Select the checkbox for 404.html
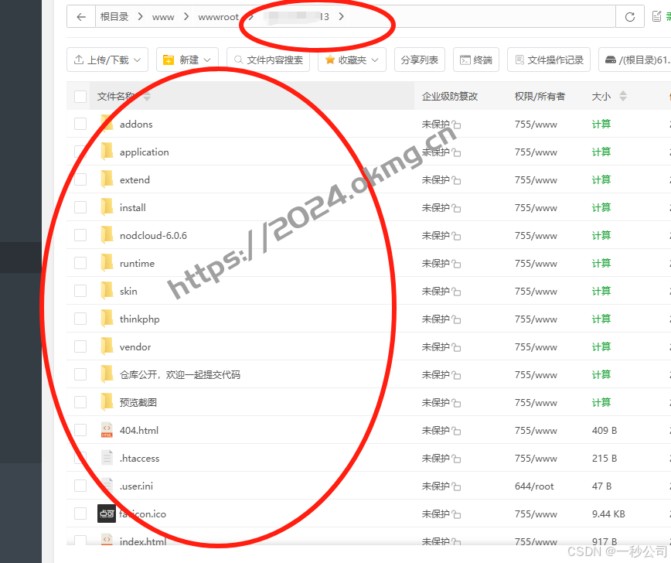The image size is (671, 563). click(x=80, y=430)
